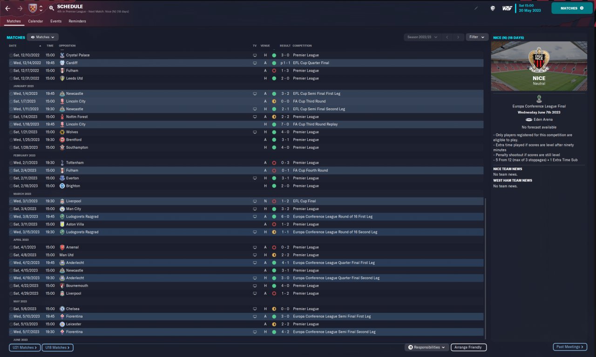Viewport: 596px width, 357px height.
Task: Click the Crystal Palace club badge
Action: tap(62, 55)
